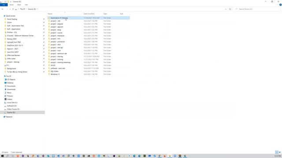Open taskbar Search

7,156
